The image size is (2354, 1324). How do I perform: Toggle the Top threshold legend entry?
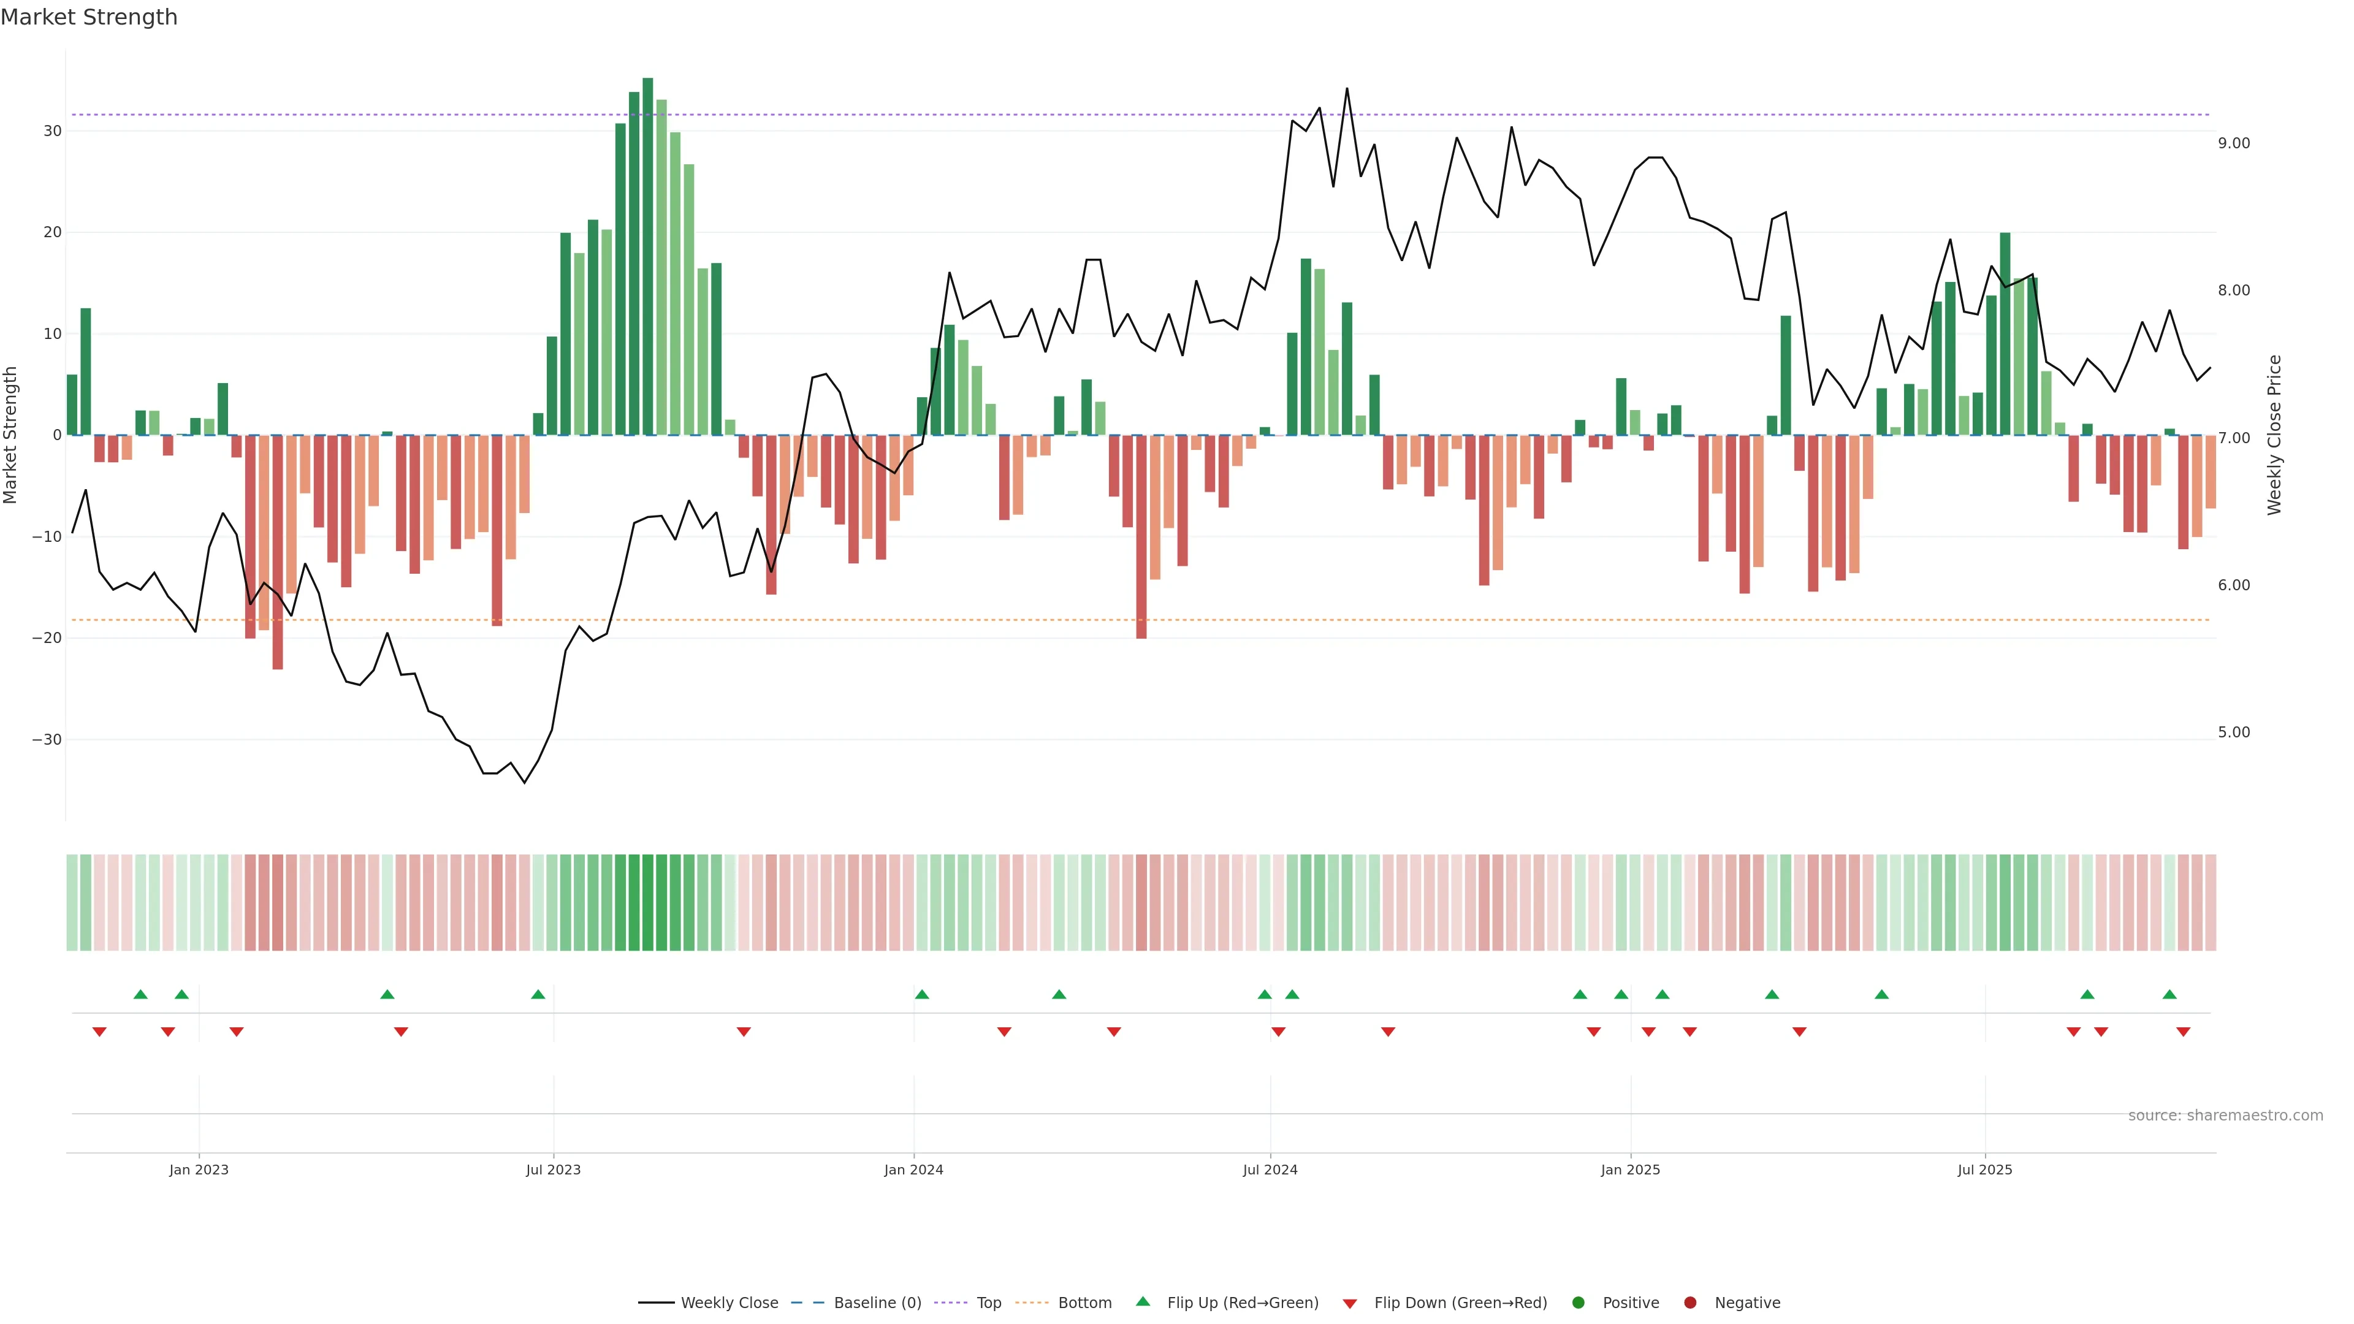point(989,1303)
